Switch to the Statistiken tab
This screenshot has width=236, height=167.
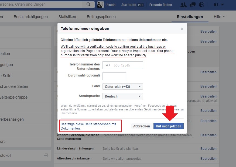pyautogui.click(x=67, y=17)
